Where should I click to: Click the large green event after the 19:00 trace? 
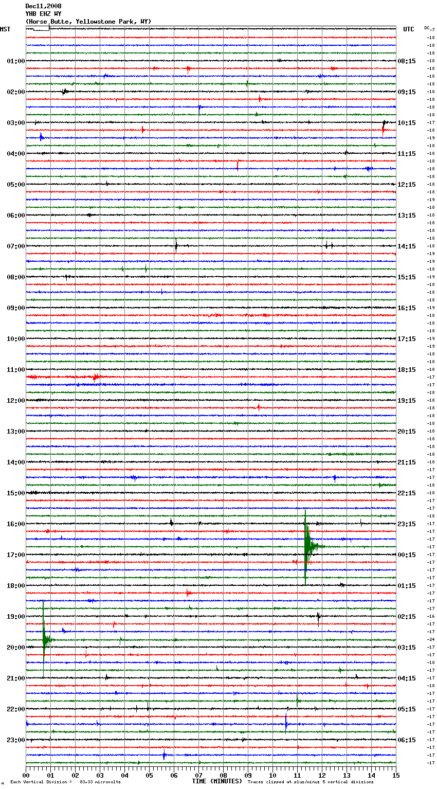45,639
